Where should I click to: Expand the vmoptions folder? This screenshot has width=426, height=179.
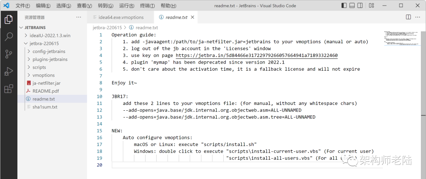coord(29,75)
